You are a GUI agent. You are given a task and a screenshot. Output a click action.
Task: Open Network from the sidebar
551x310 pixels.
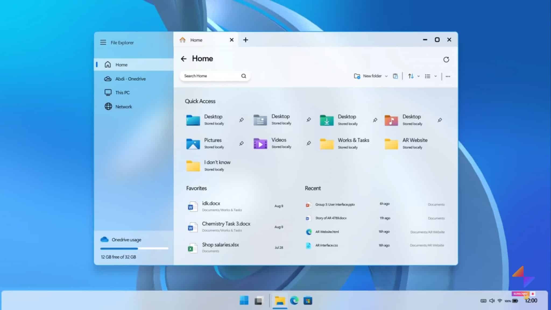click(123, 106)
